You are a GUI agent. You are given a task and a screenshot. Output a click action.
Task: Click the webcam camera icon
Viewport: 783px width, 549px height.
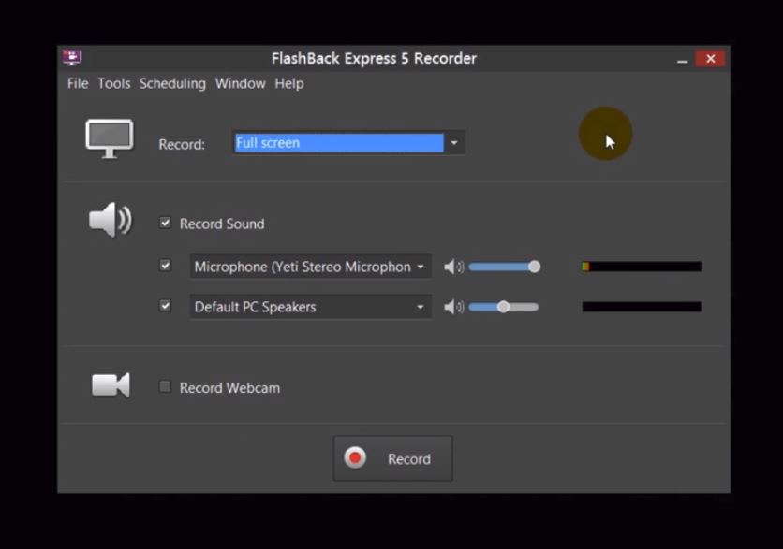click(111, 385)
